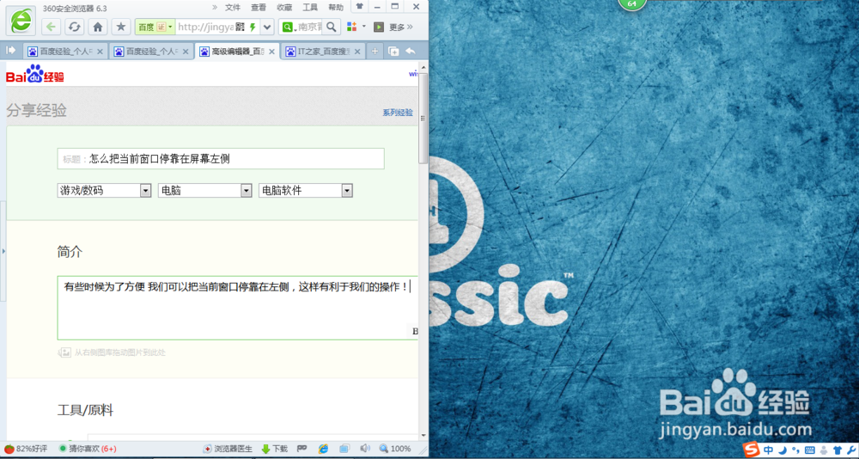Open the colorful extensions grid icon
This screenshot has width=859, height=459.
click(351, 27)
